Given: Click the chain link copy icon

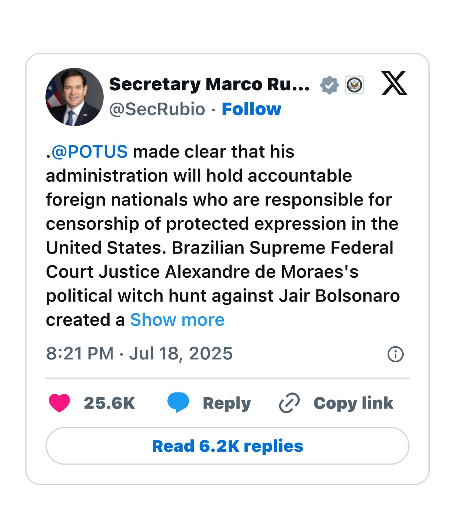Looking at the screenshot, I should click(x=289, y=403).
